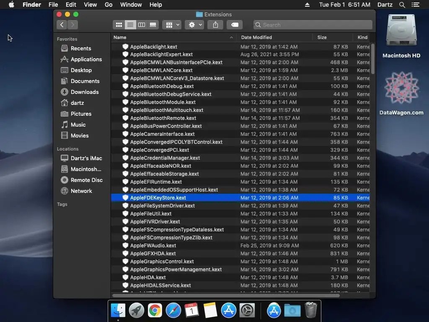Screen dimensions: 429x322
Task: Open Notification Center list icon
Action: click(x=416, y=5)
